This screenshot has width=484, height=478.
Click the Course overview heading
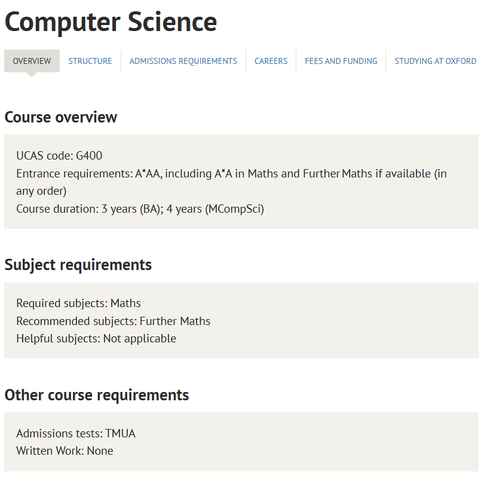[61, 117]
